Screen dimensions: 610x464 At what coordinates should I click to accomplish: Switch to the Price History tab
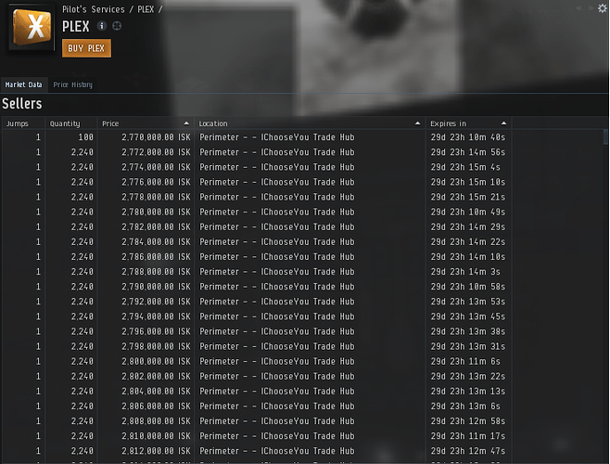coord(72,84)
